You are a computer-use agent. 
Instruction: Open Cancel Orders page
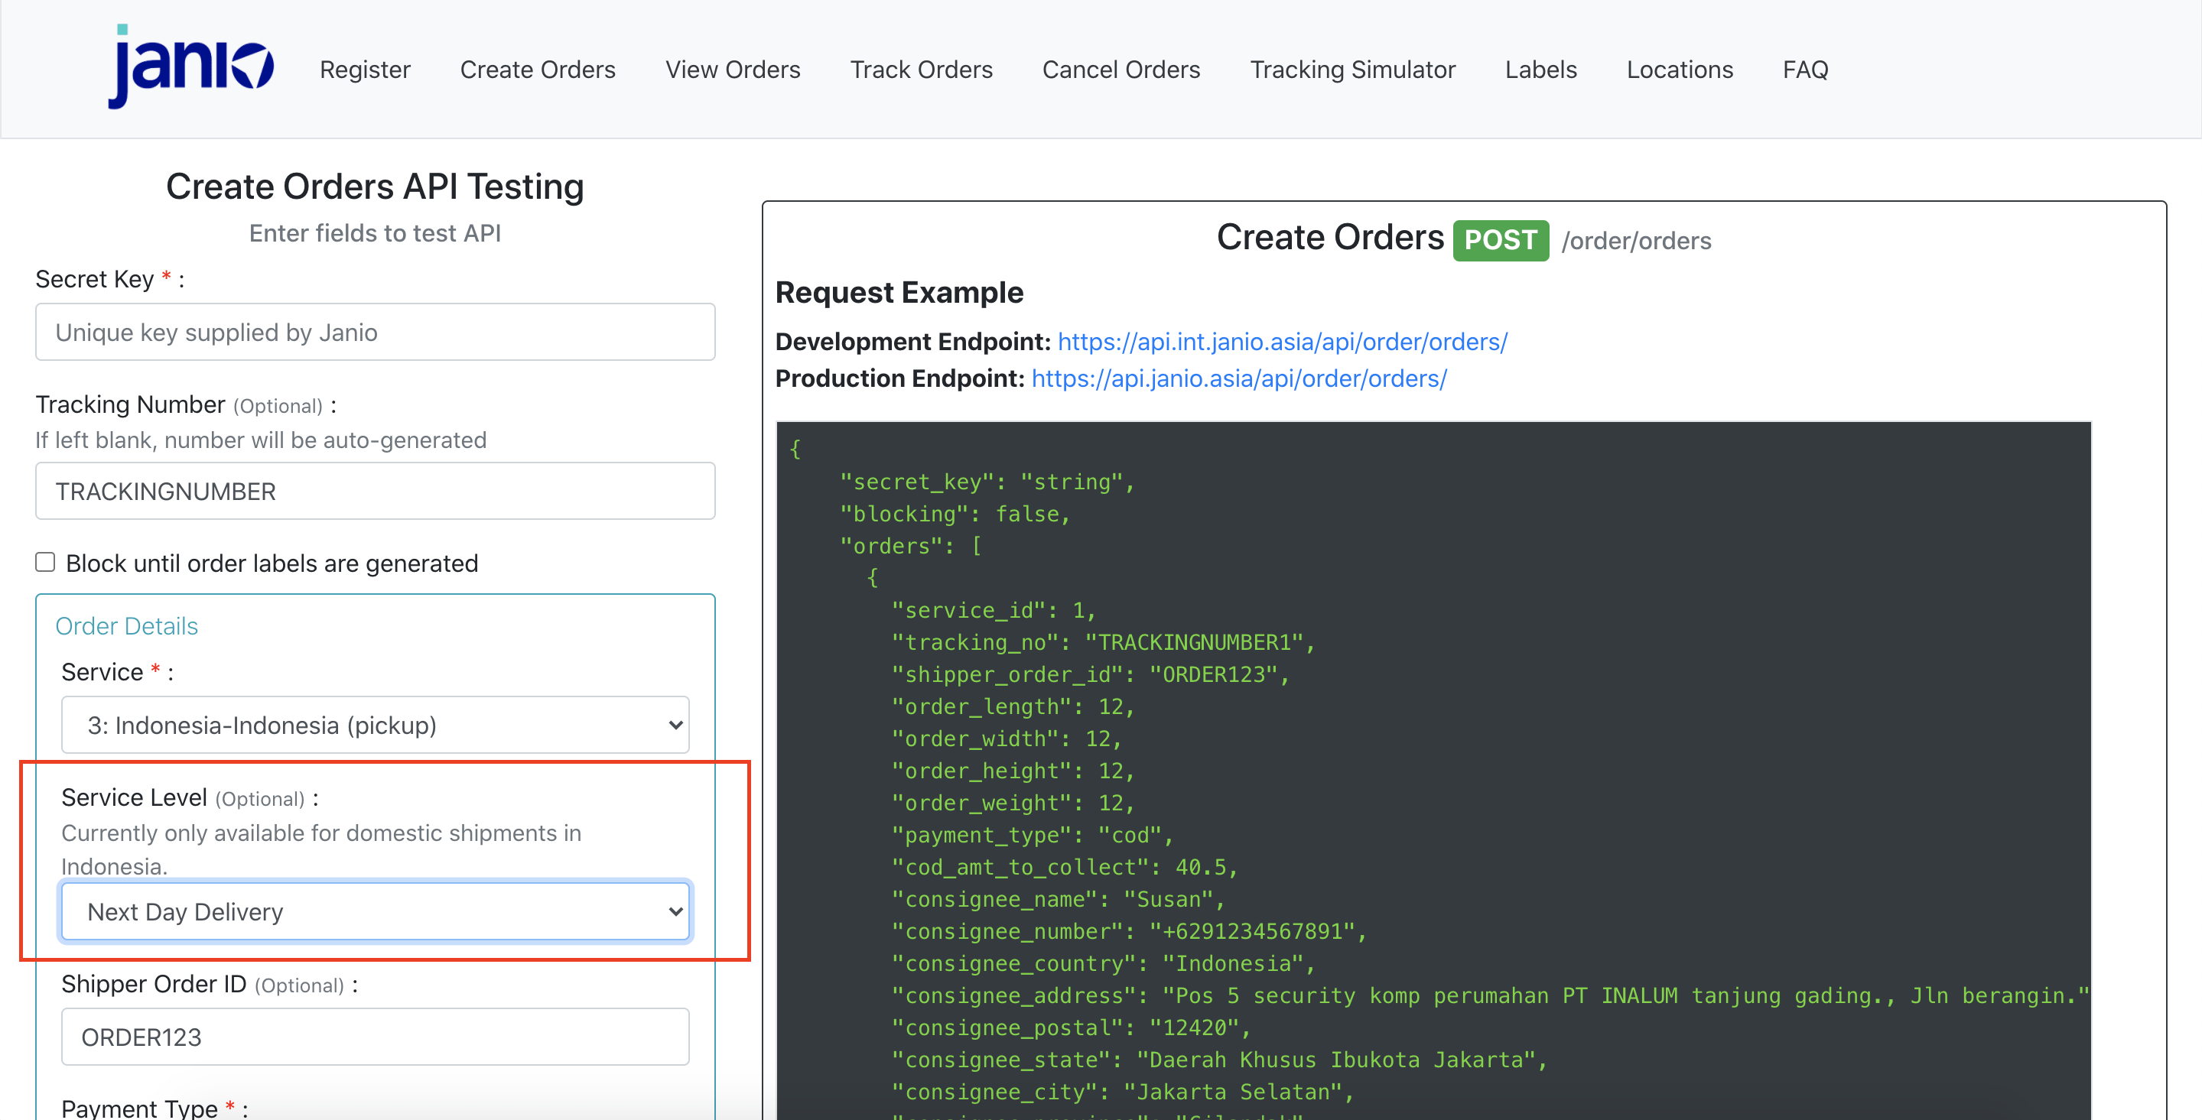click(x=1121, y=70)
